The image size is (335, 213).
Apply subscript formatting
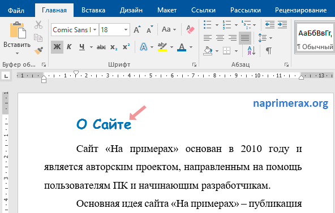114,47
